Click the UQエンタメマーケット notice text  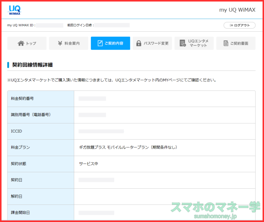[x=112, y=80]
